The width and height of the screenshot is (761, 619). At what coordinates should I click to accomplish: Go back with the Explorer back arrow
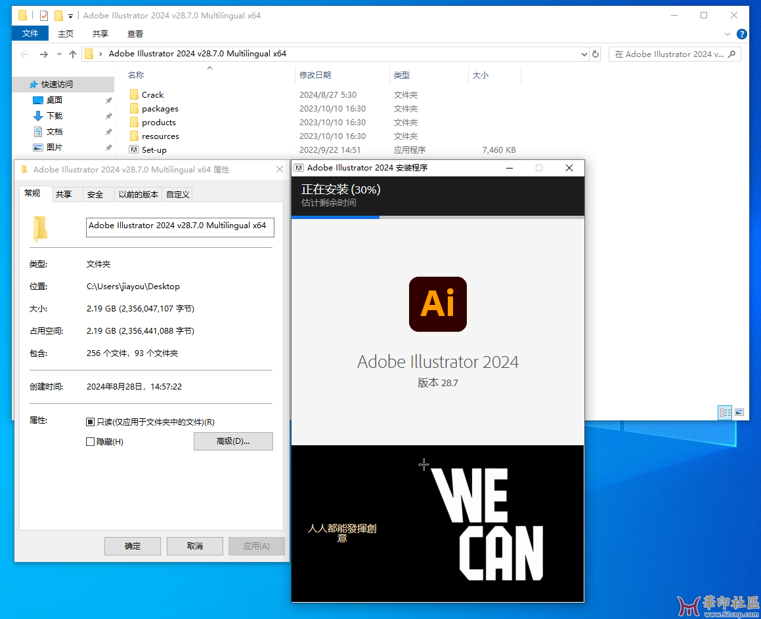point(24,54)
